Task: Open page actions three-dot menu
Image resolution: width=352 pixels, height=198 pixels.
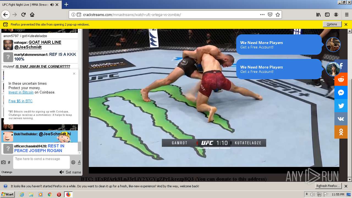Action: click(262, 15)
